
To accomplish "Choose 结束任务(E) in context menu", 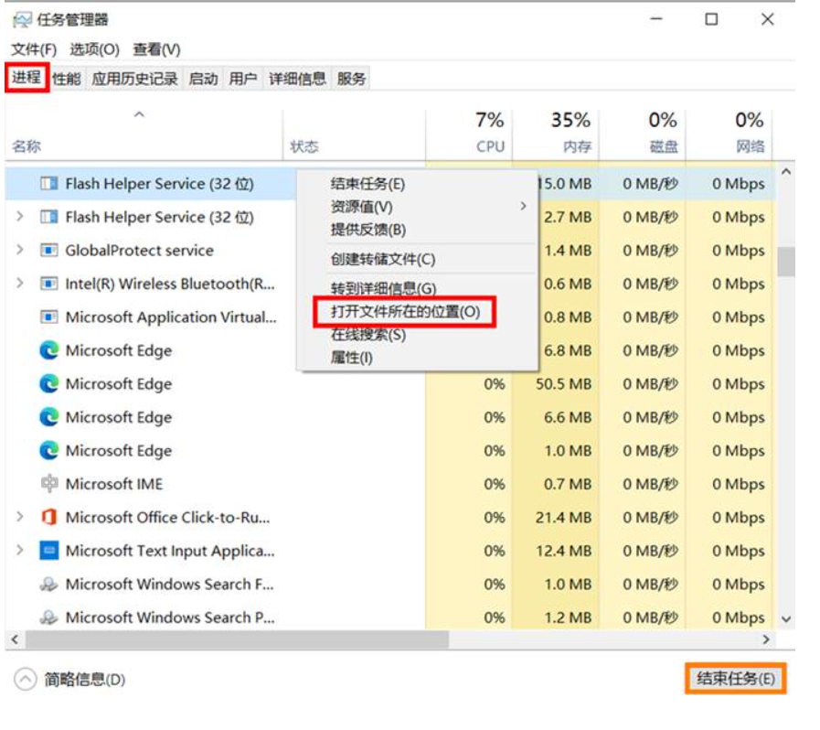I will pyautogui.click(x=368, y=184).
